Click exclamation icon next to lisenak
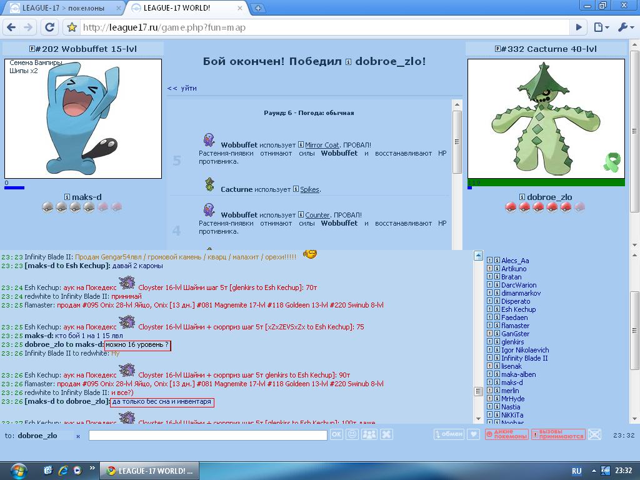Image resolution: width=640 pixels, height=480 pixels. click(489, 366)
